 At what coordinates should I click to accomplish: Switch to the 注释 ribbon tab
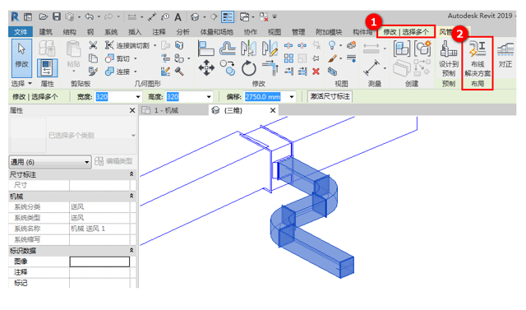coord(159,32)
